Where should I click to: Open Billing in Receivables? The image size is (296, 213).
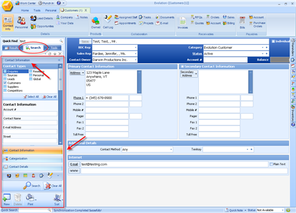(229, 23)
